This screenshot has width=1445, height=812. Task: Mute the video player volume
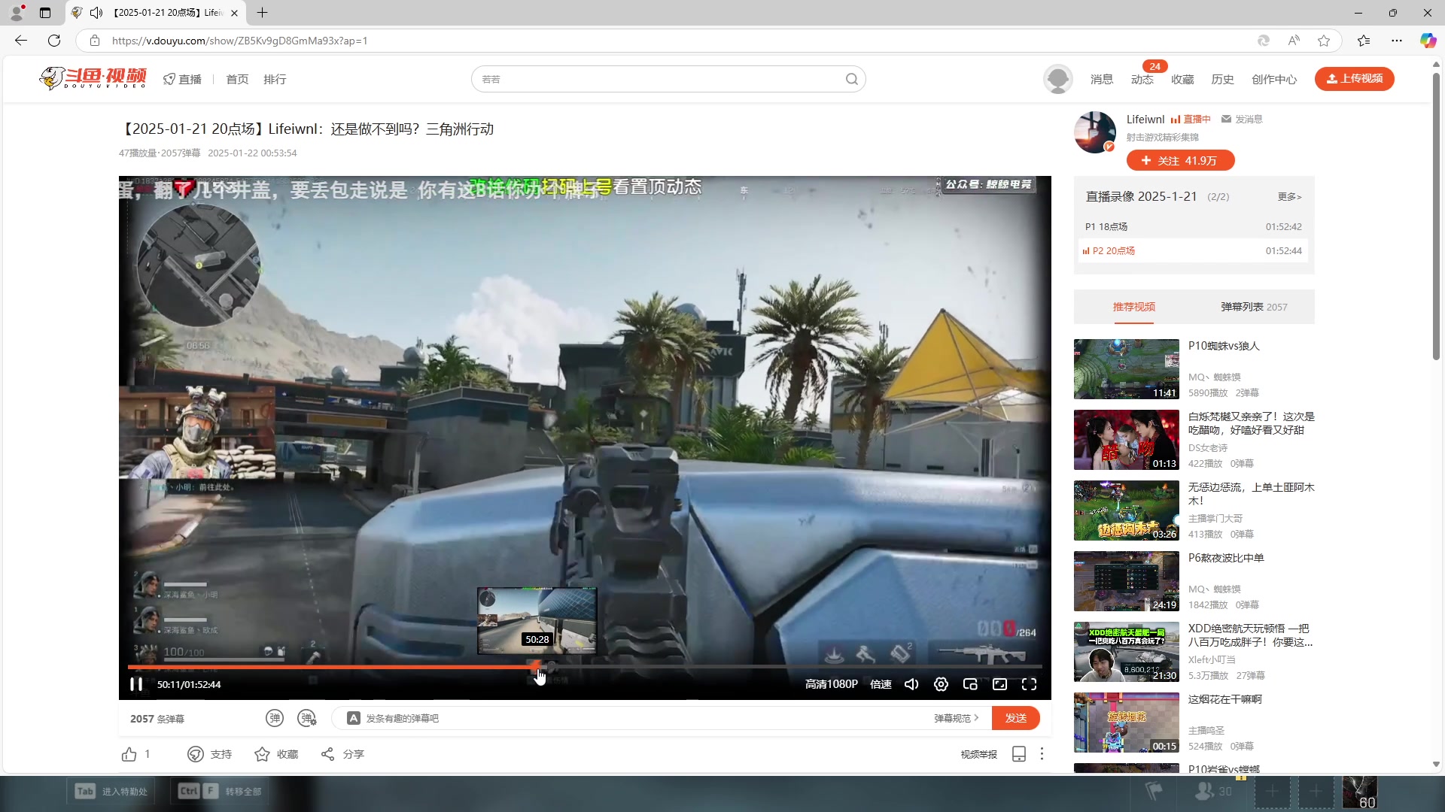point(911,684)
